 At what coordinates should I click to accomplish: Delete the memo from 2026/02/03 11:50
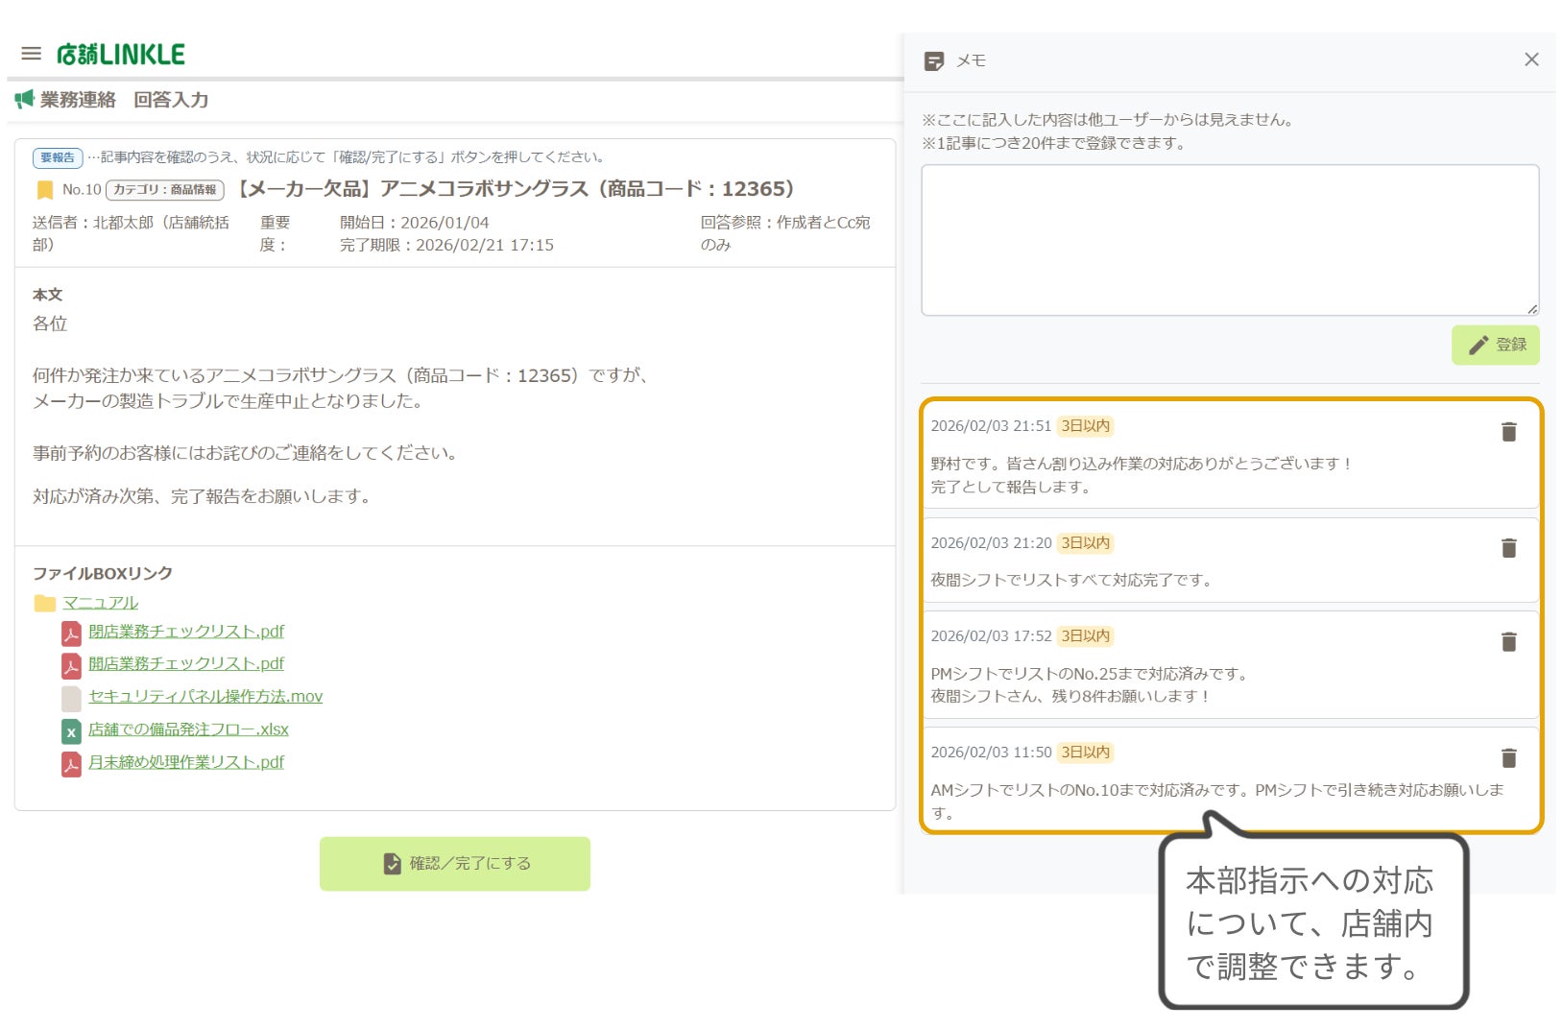(1509, 758)
